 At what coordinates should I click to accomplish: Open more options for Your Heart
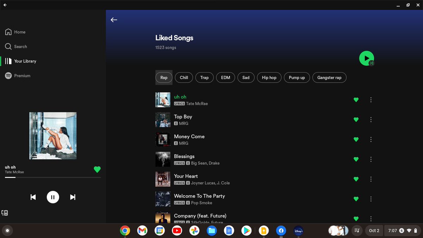pos(371,179)
